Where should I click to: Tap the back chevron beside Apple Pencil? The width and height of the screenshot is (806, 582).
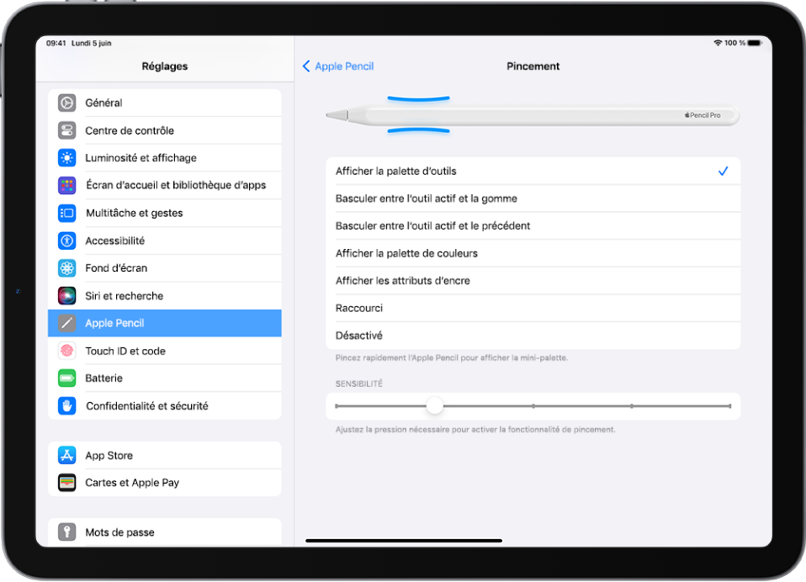(306, 66)
